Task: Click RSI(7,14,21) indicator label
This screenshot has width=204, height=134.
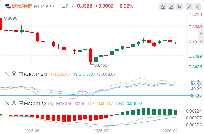Action: click(x=35, y=74)
